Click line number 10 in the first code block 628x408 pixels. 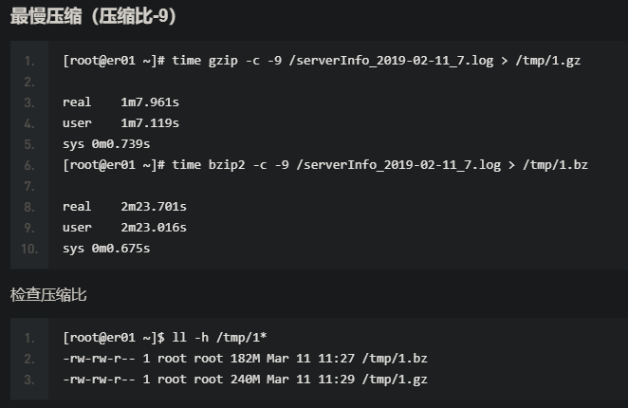[x=28, y=249]
